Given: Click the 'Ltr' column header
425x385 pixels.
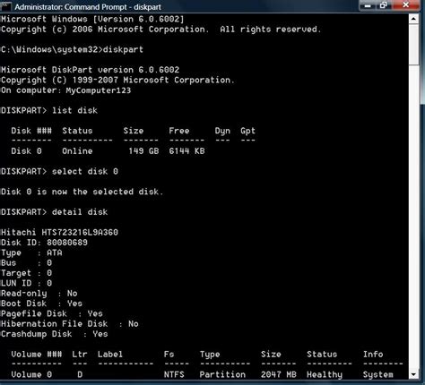Looking at the screenshot, I should [80, 355].
